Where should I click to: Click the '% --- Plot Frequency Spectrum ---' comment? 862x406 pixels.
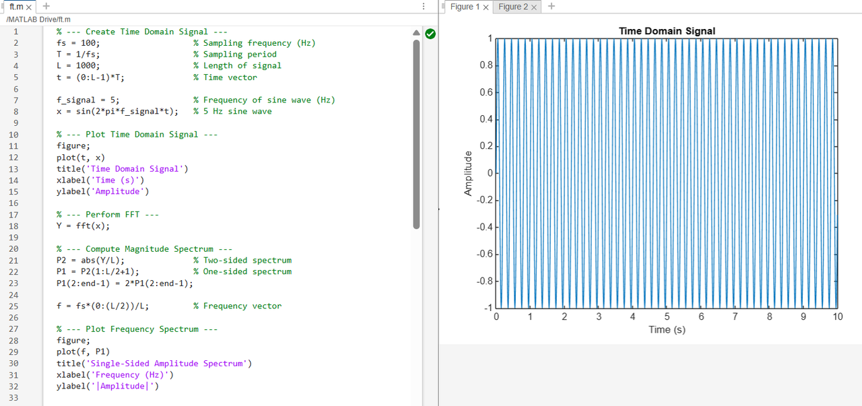[137, 329]
